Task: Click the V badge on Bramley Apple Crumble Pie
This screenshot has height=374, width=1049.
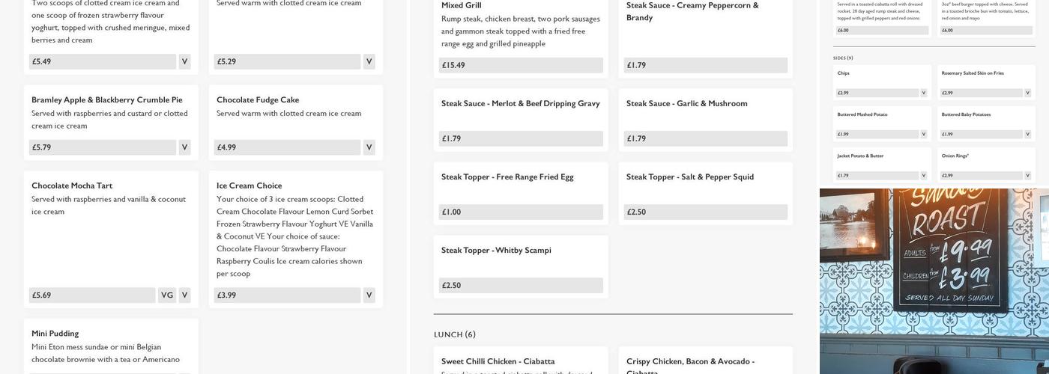Action: pos(184,147)
